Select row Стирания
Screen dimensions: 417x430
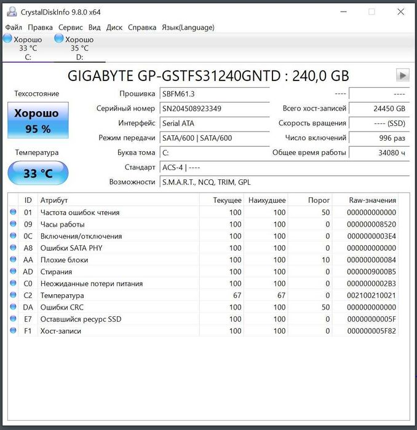[x=203, y=272]
